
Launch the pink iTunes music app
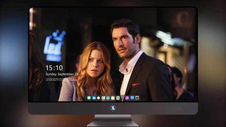point(127,98)
